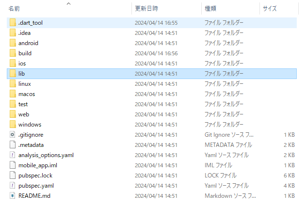
Task: Click the .dart_tool folder icon
Action: (x=13, y=23)
